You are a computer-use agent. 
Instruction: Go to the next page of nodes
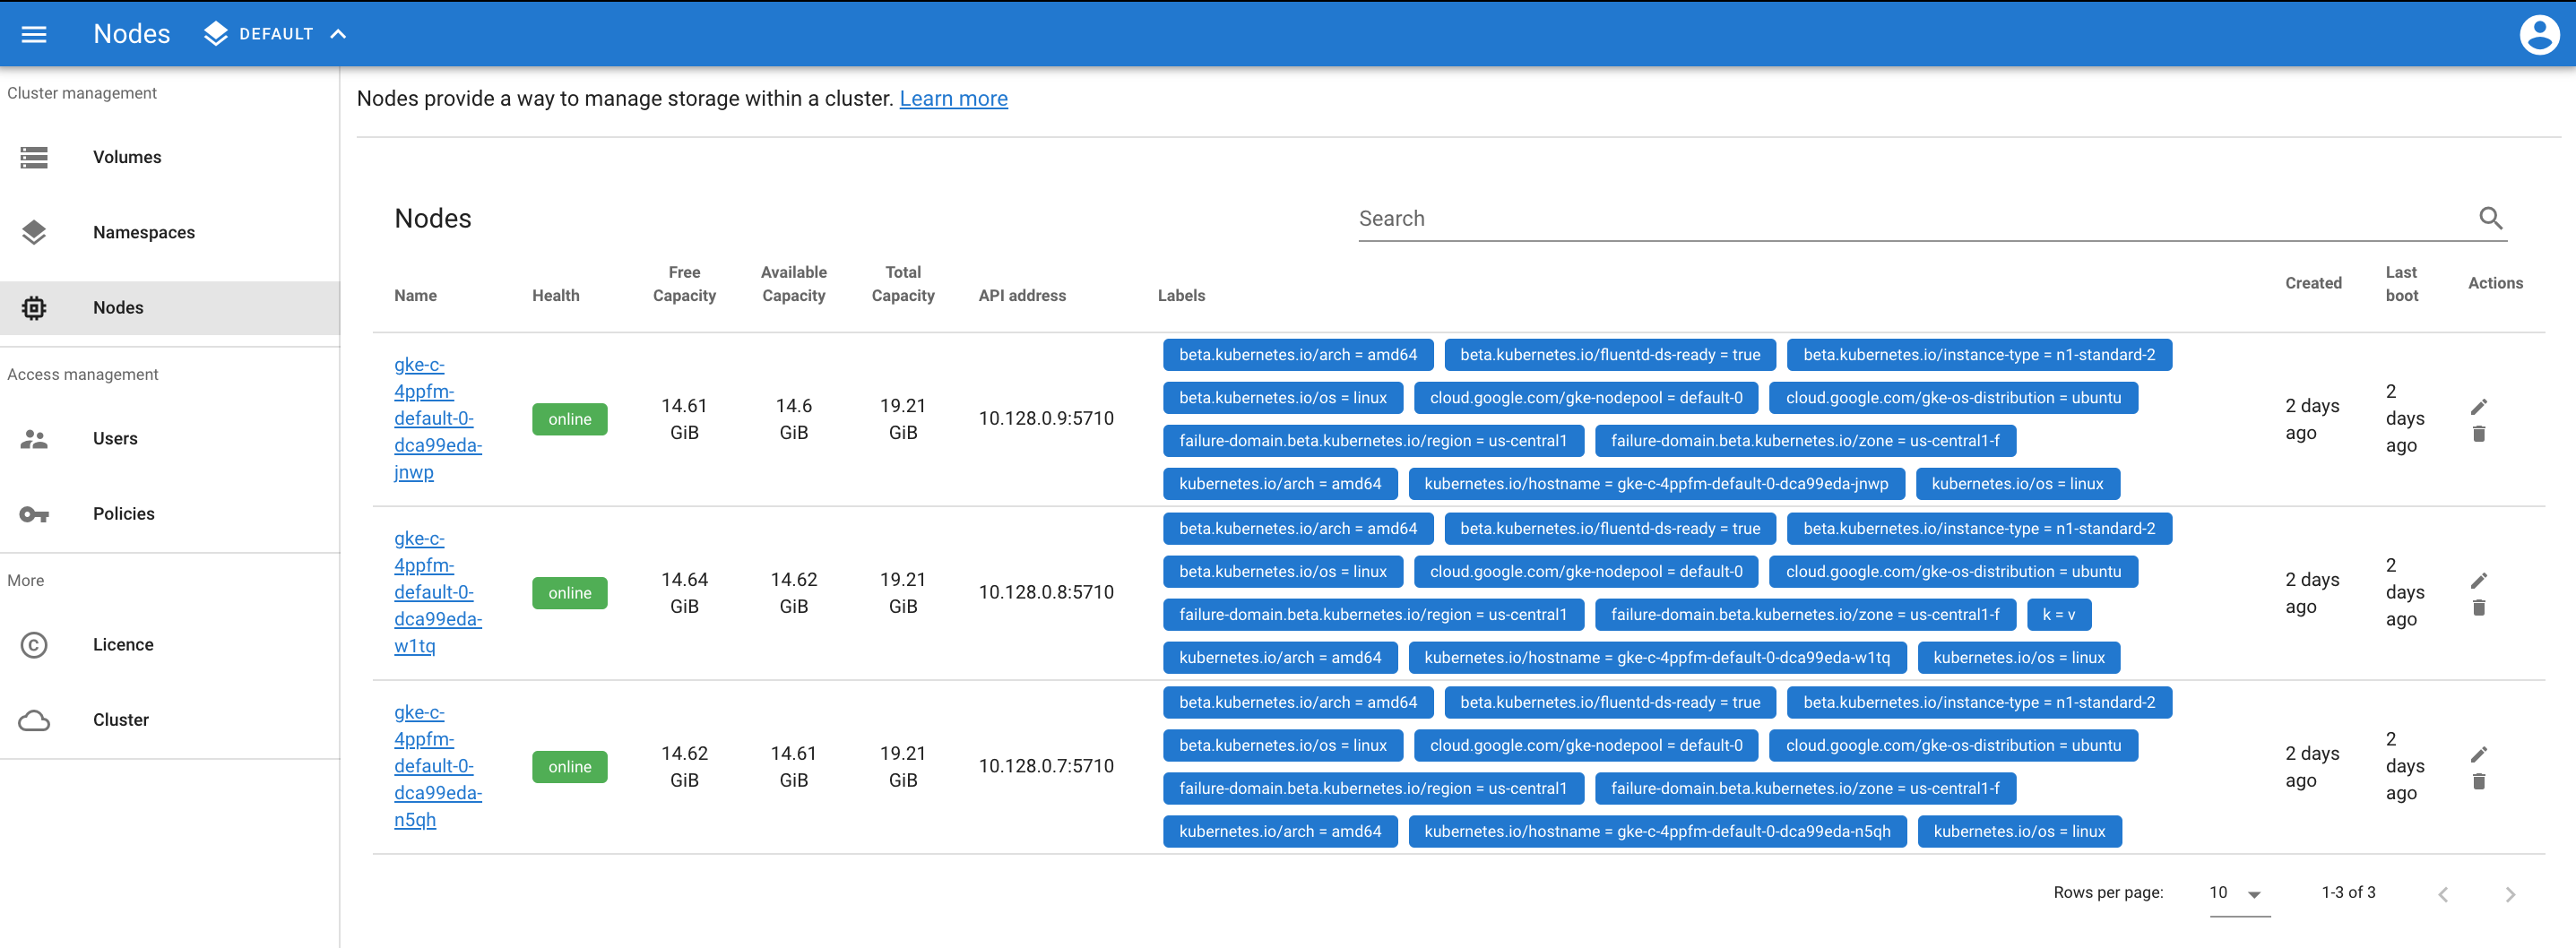coord(2509,894)
